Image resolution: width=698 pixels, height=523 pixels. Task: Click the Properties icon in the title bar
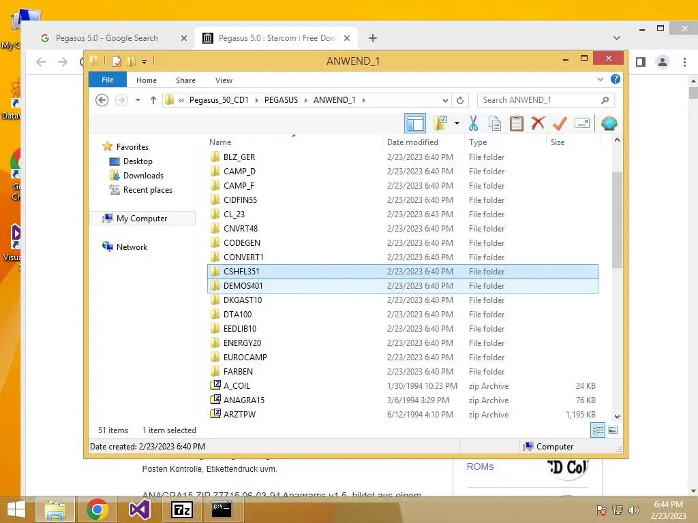point(116,61)
